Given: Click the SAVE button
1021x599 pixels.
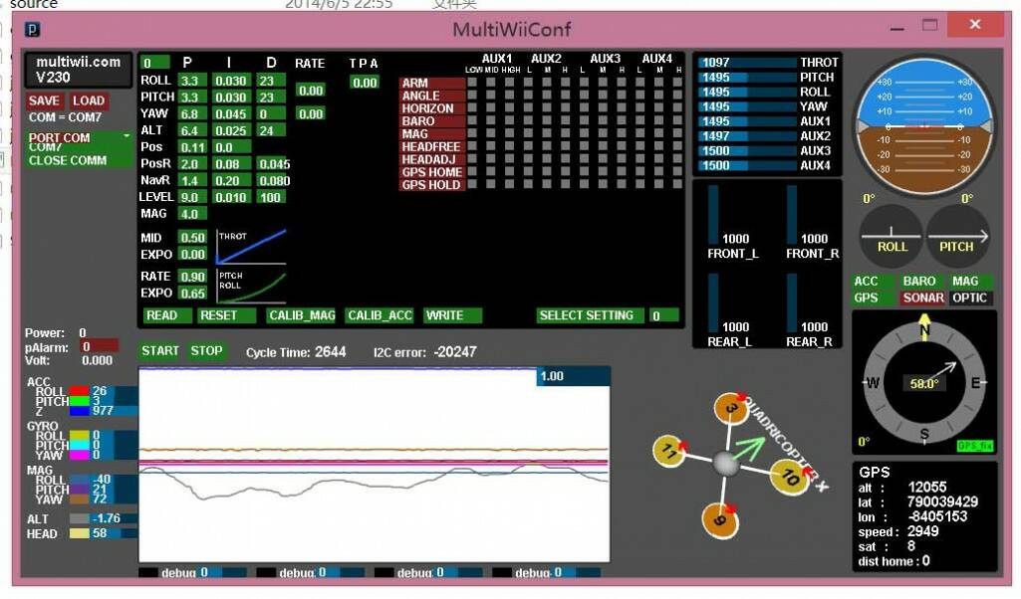Looking at the screenshot, I should click(x=44, y=100).
